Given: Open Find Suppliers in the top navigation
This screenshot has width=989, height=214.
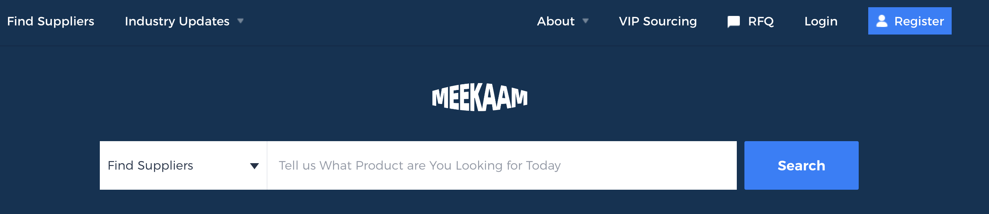Looking at the screenshot, I should 51,21.
